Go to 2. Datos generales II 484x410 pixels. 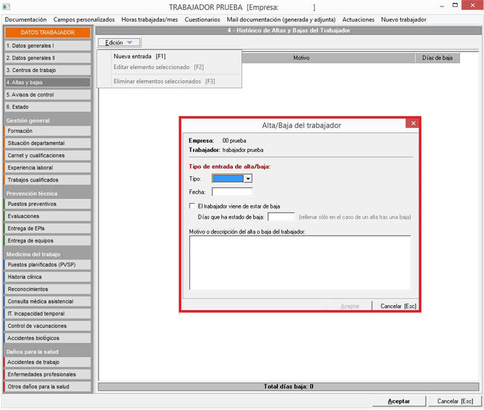(x=47, y=58)
